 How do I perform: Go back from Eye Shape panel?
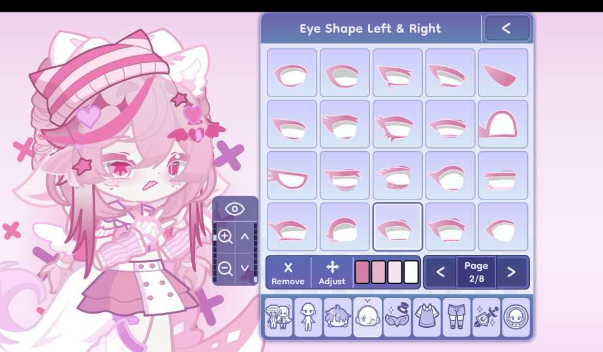click(506, 28)
